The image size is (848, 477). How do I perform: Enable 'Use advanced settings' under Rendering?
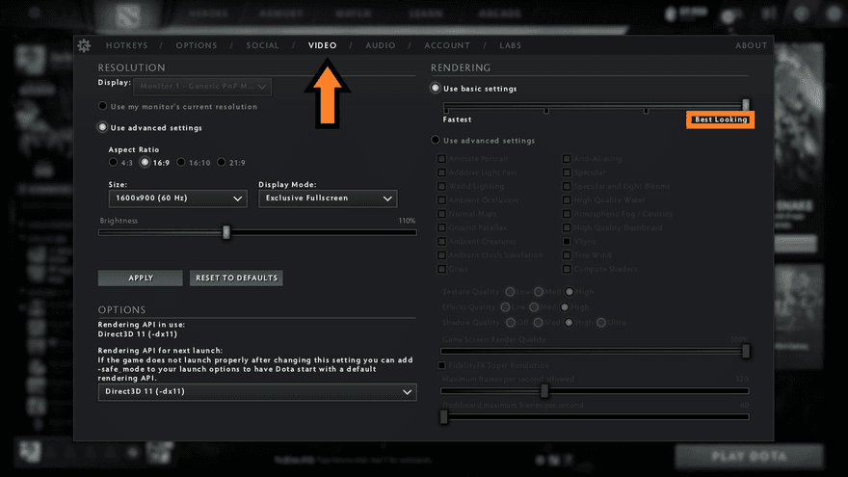click(436, 141)
